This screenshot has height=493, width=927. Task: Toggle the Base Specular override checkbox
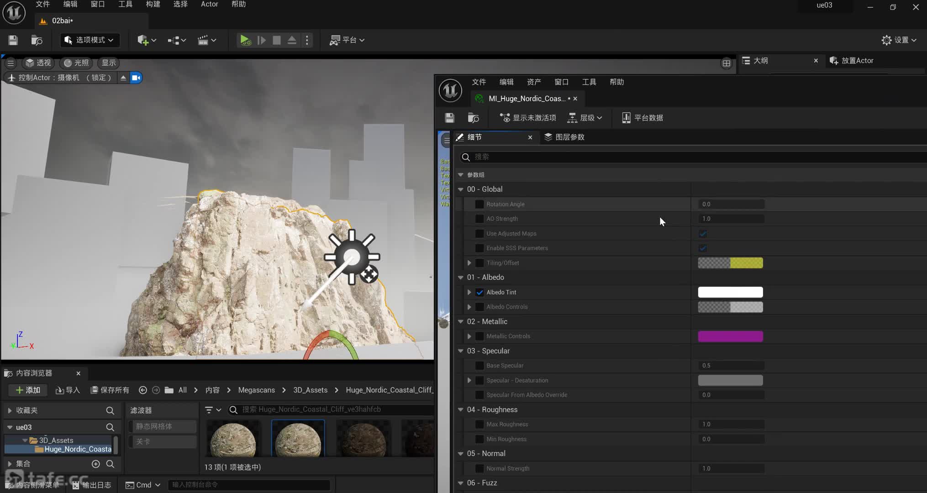479,365
